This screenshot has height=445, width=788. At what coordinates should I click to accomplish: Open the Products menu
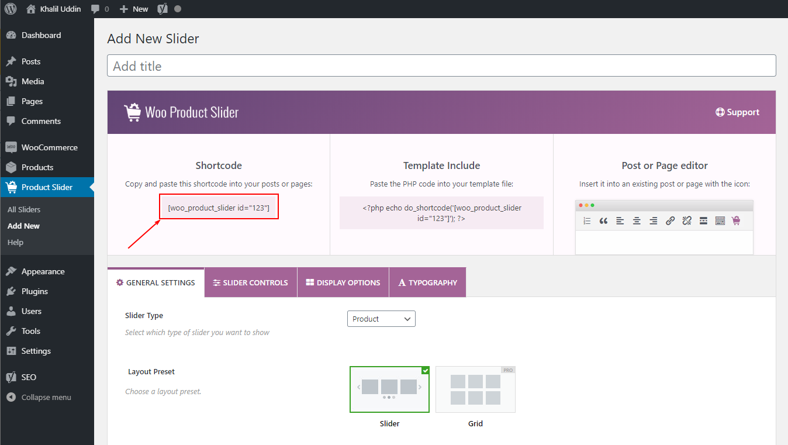coord(47,167)
